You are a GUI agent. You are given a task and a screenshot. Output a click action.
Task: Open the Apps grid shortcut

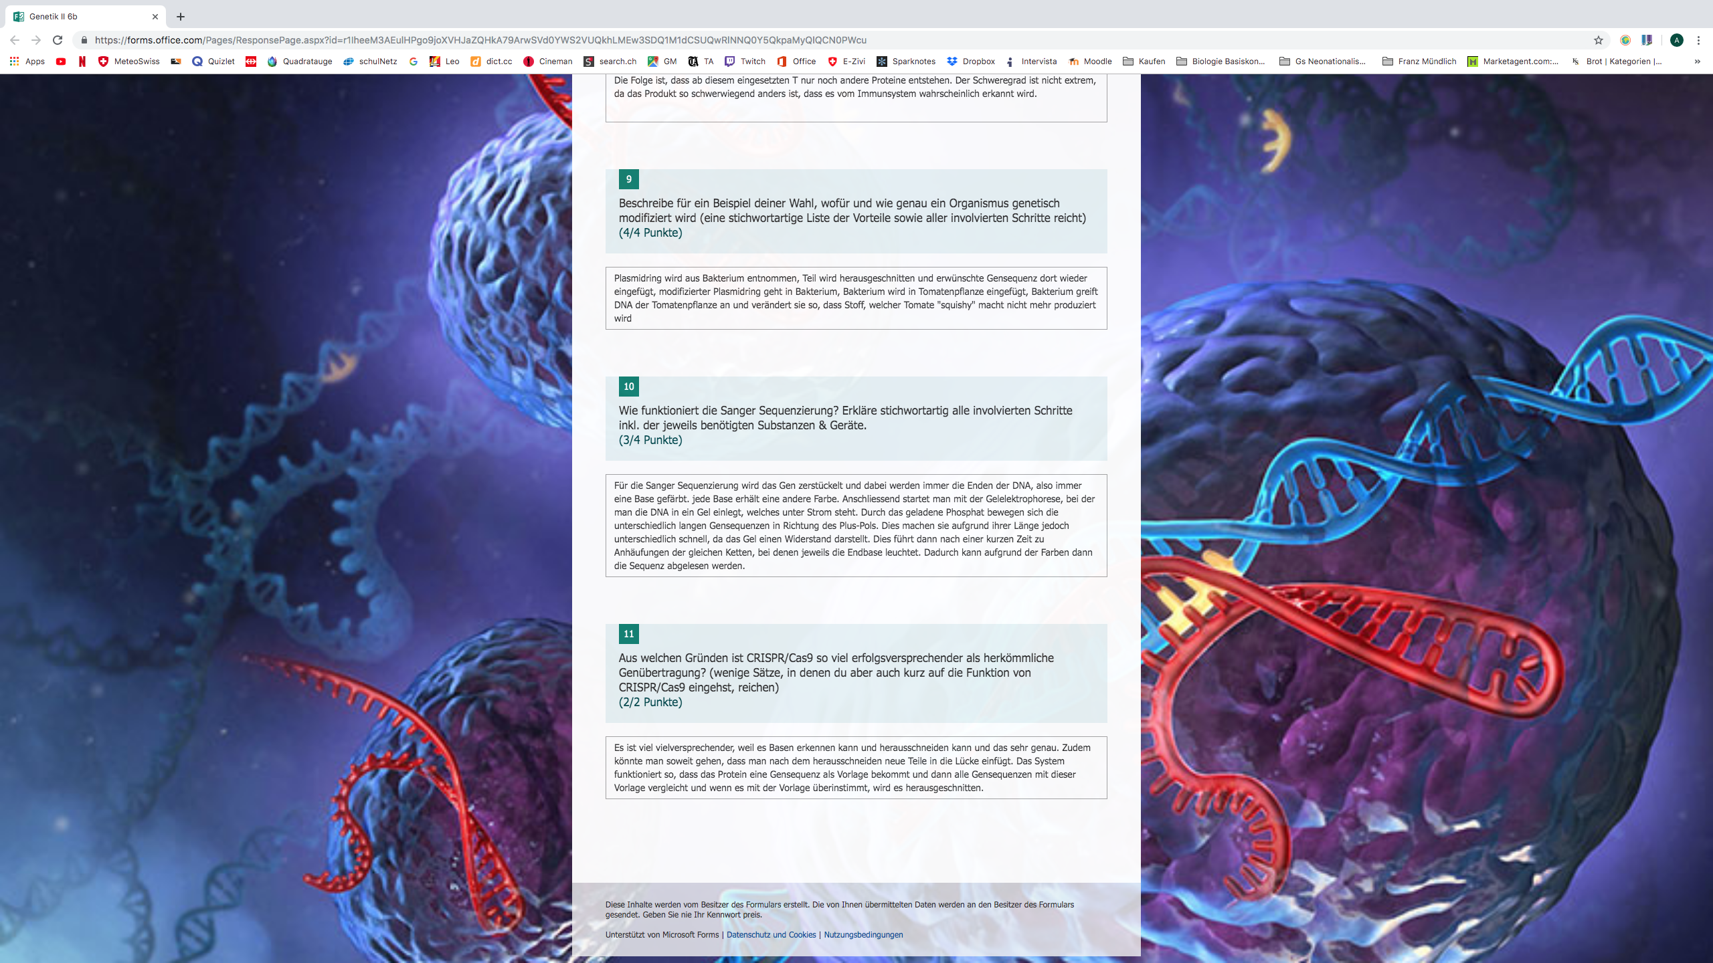(27, 62)
